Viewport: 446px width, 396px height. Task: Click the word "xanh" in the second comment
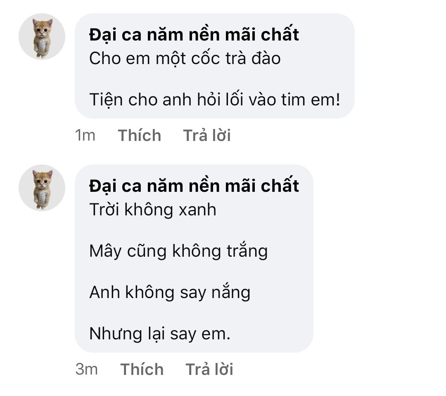[x=197, y=210]
